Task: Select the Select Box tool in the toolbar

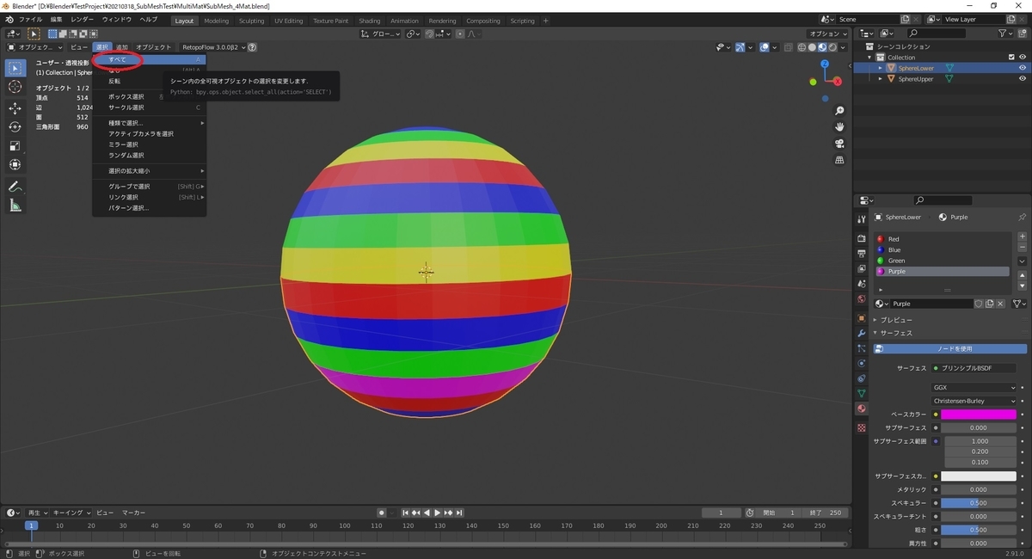Action: (x=15, y=68)
